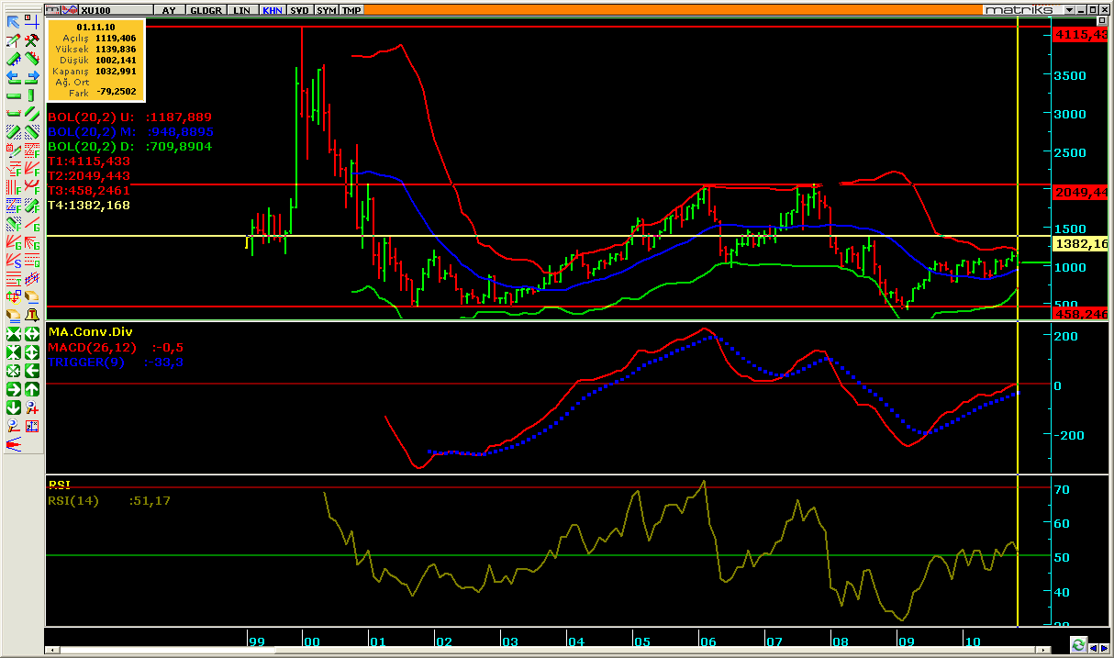Switch chart period to AY

(169, 10)
